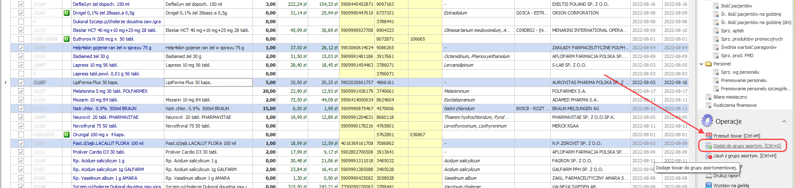Open Średnia wartość paragonów report
Screen dimensions: 795x188
click(x=748, y=47)
